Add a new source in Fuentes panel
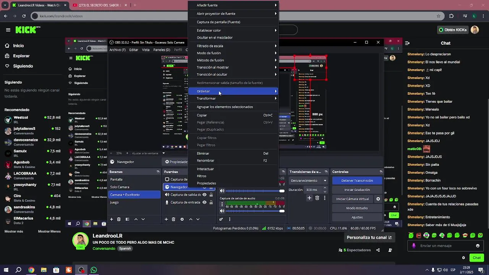Viewport: 489px width, 275px height. [166, 219]
